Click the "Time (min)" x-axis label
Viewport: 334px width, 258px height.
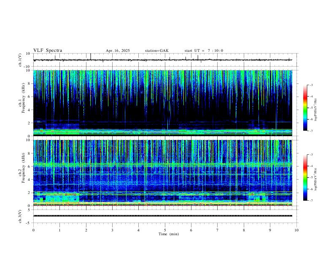pos(169,234)
